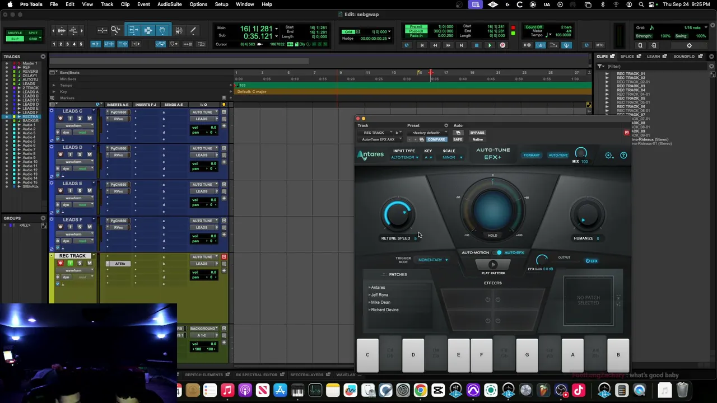Switch to the SOUNDFLOW tab
The height and width of the screenshot is (403, 717).
click(684, 57)
